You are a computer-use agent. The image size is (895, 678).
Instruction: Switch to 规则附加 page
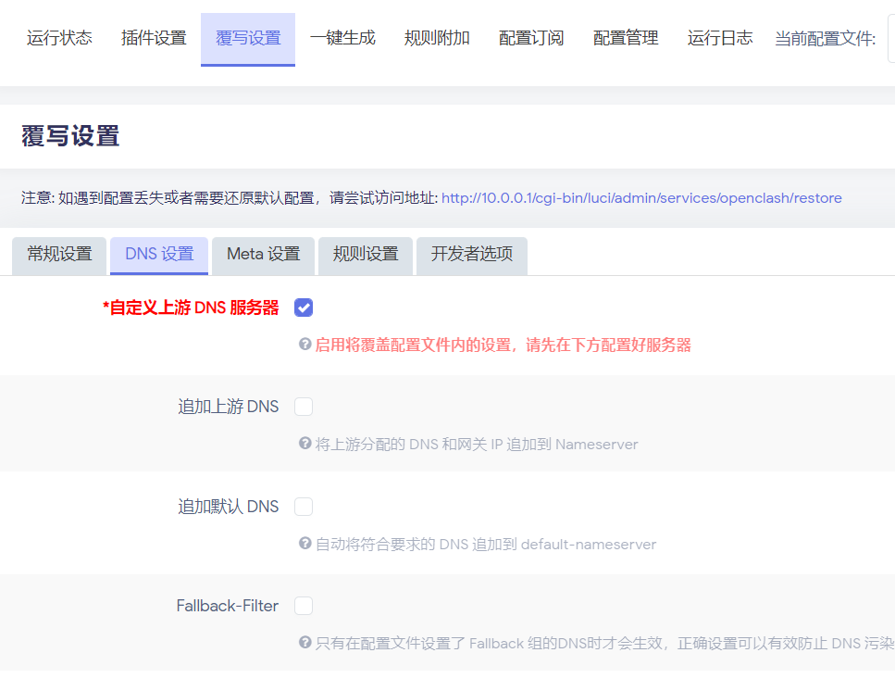[437, 38]
